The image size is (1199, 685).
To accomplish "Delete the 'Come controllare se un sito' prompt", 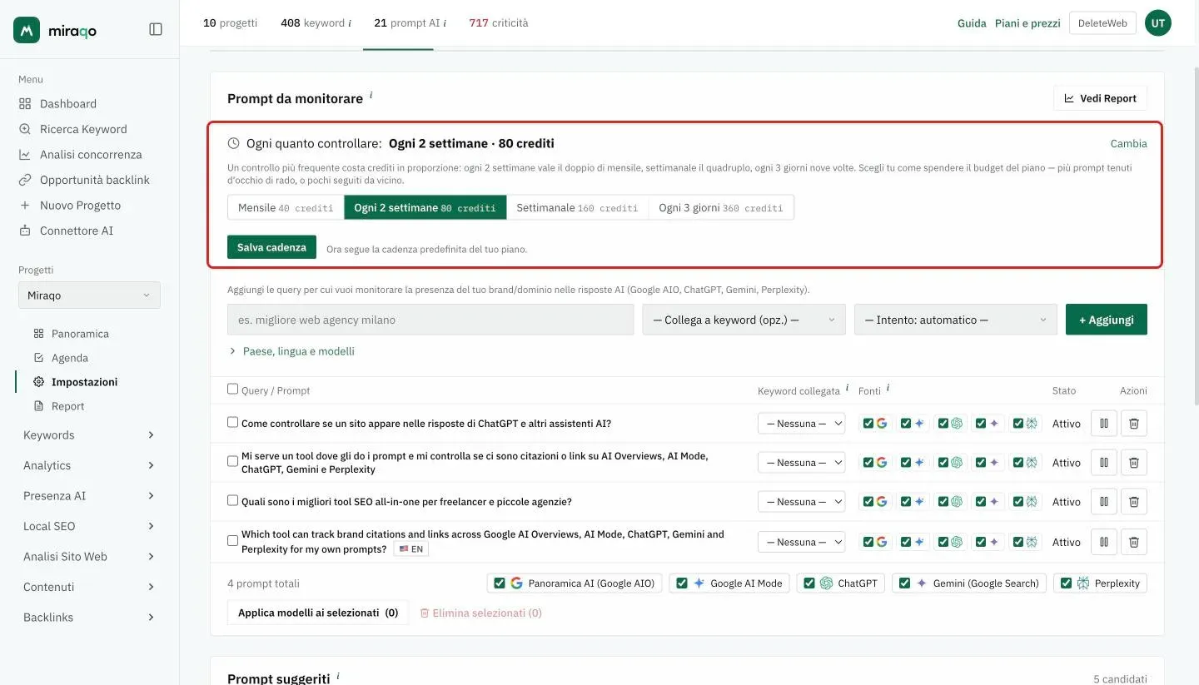I will 1134,424.
